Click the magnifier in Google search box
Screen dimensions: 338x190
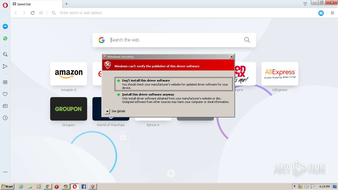[x=247, y=40]
